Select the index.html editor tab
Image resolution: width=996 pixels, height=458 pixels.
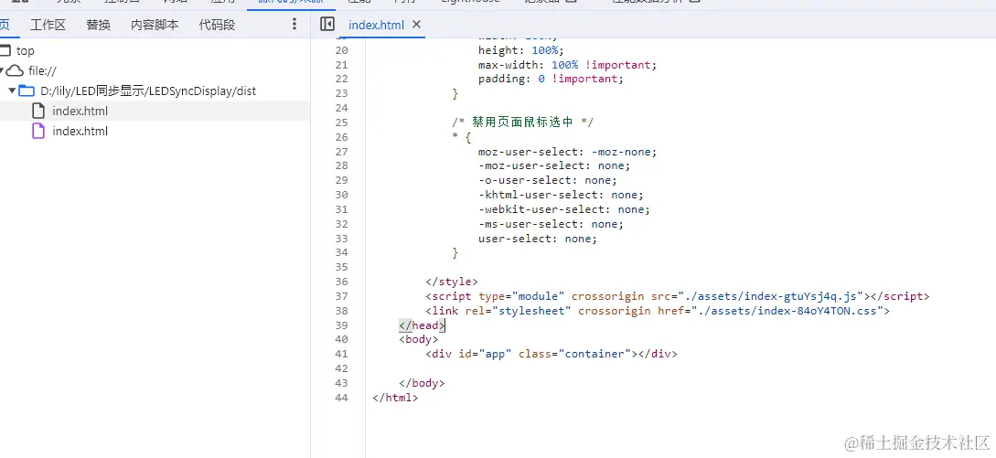coord(376,26)
